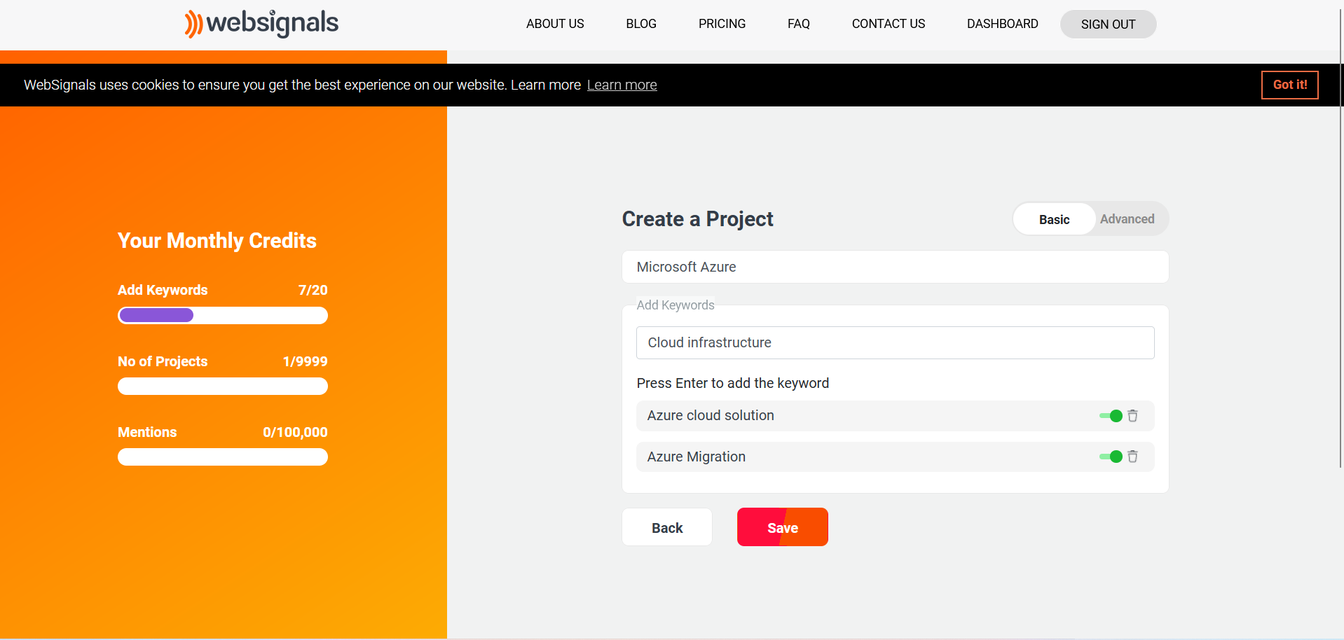Image resolution: width=1344 pixels, height=640 pixels.
Task: Switch to Advanced mode
Action: point(1127,219)
